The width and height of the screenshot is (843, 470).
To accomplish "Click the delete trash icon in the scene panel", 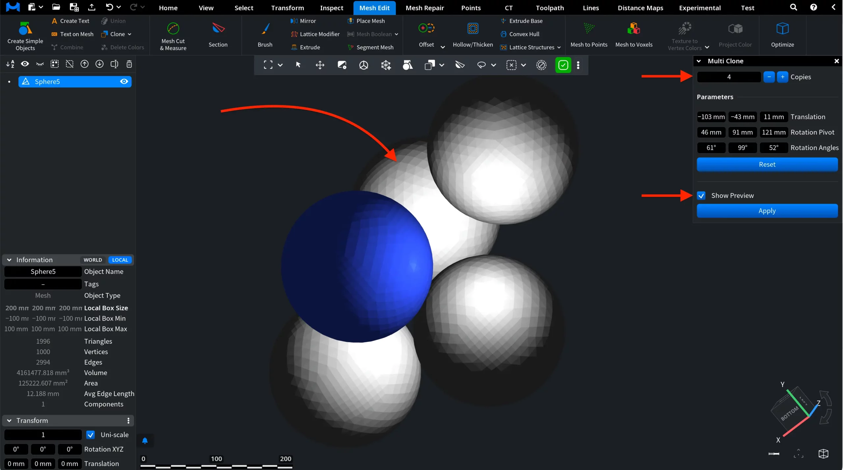I will [x=129, y=64].
